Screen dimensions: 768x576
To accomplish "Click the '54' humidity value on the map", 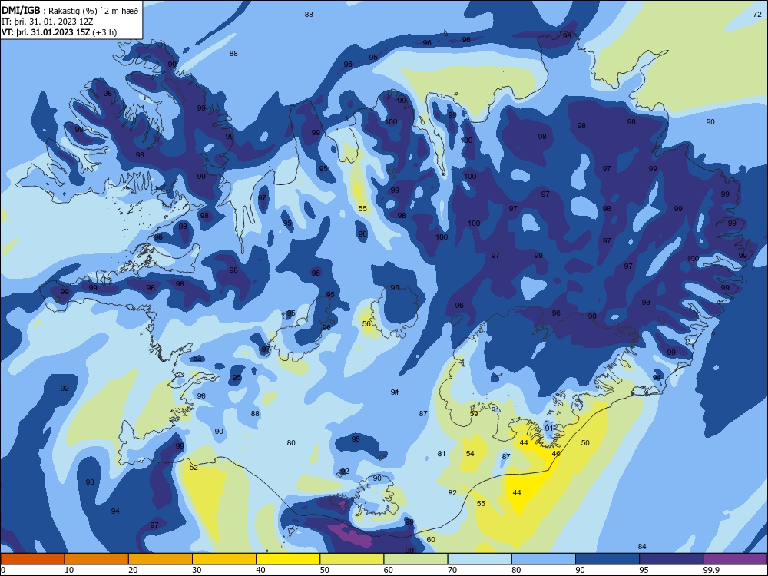I will click(x=470, y=453).
